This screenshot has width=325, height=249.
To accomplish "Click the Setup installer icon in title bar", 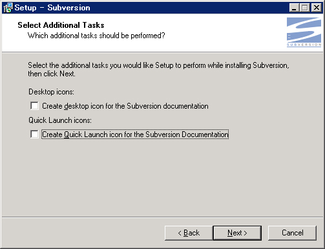I will click(x=8, y=8).
